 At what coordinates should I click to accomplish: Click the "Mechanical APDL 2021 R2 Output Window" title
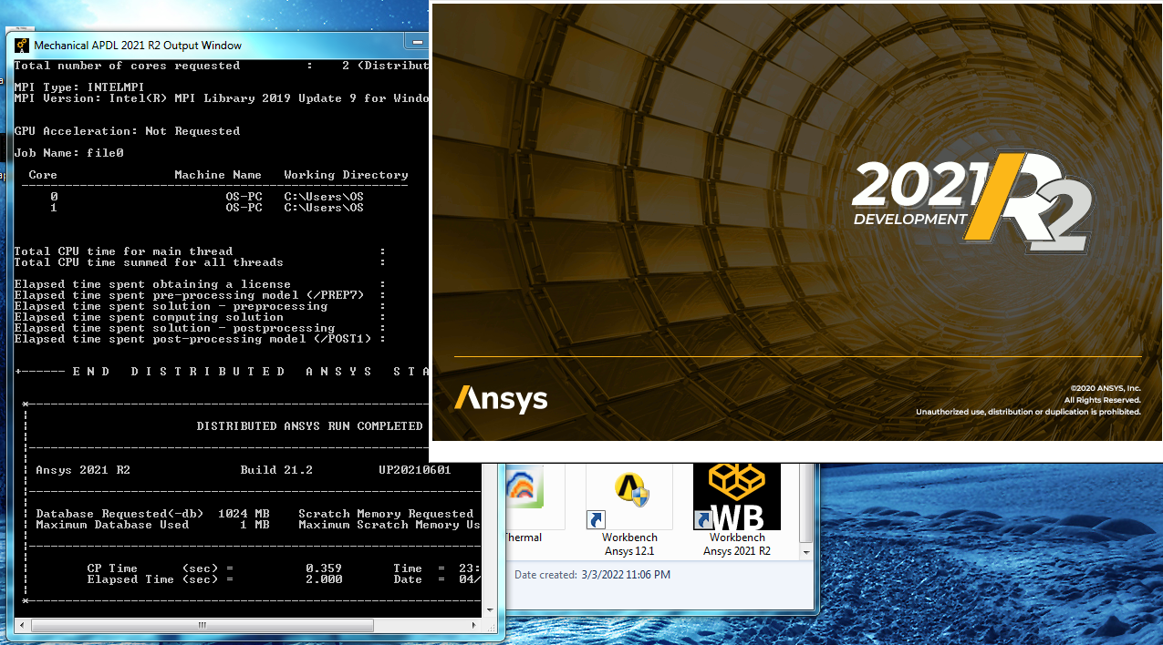tap(138, 46)
